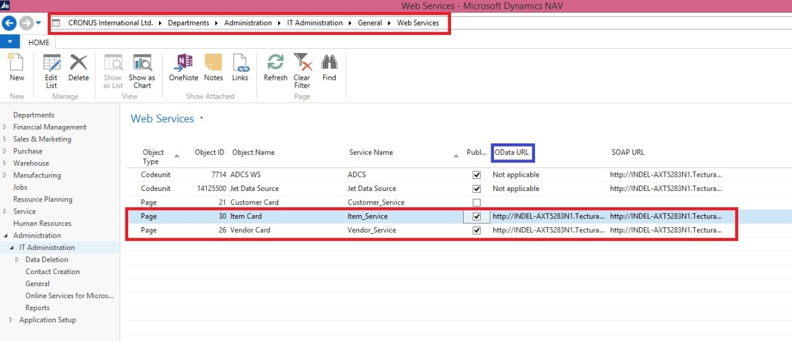Image resolution: width=792 pixels, height=341 pixels.
Task: Click the SOAP URL column header
Action: coord(628,152)
